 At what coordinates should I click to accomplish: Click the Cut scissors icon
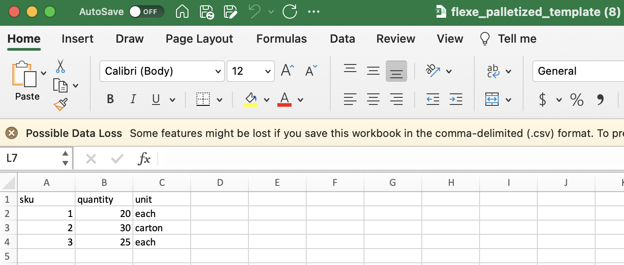(60, 66)
